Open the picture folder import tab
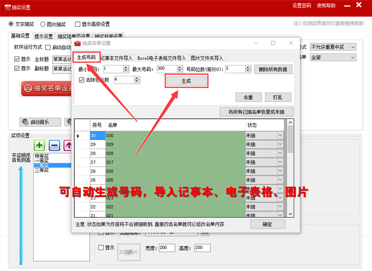This screenshot has width=372, height=271. tap(207, 58)
